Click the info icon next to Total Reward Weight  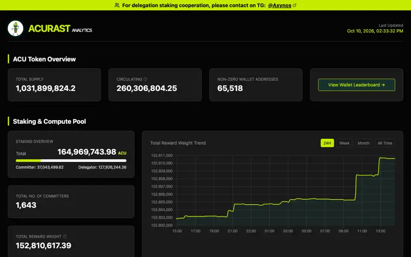pyautogui.click(x=65, y=236)
